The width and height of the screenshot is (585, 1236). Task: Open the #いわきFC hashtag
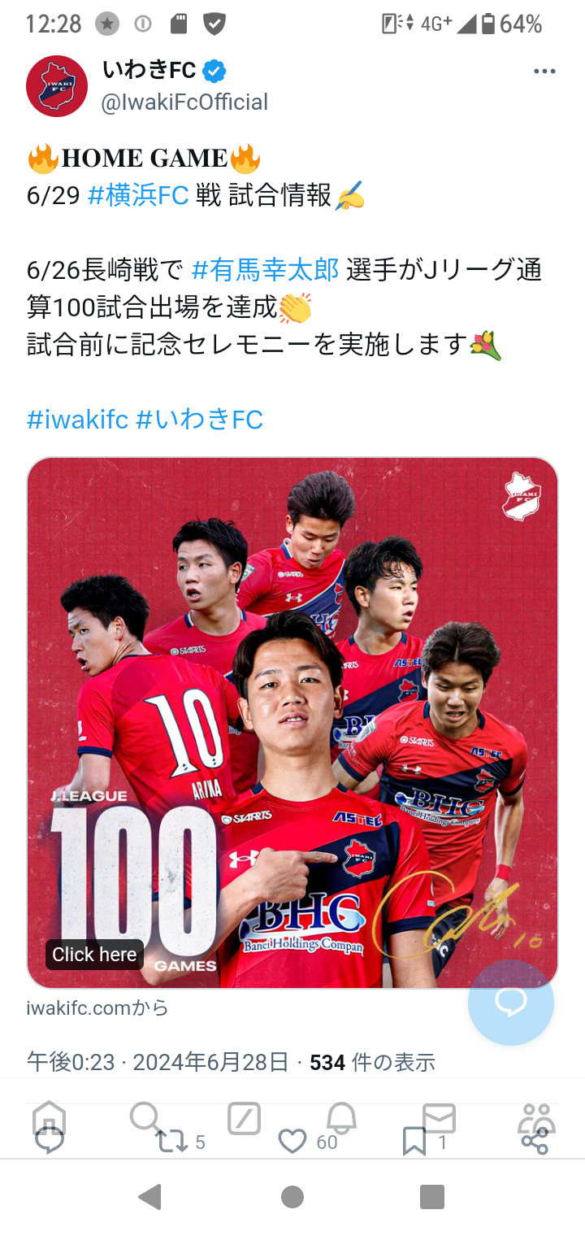pyautogui.click(x=200, y=420)
